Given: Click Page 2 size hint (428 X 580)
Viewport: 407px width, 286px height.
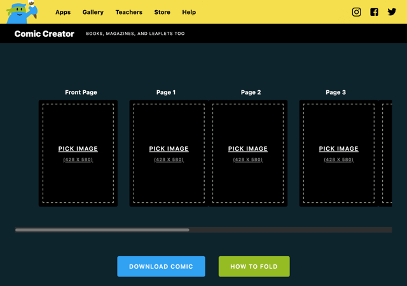Looking at the screenshot, I should click(x=247, y=160).
